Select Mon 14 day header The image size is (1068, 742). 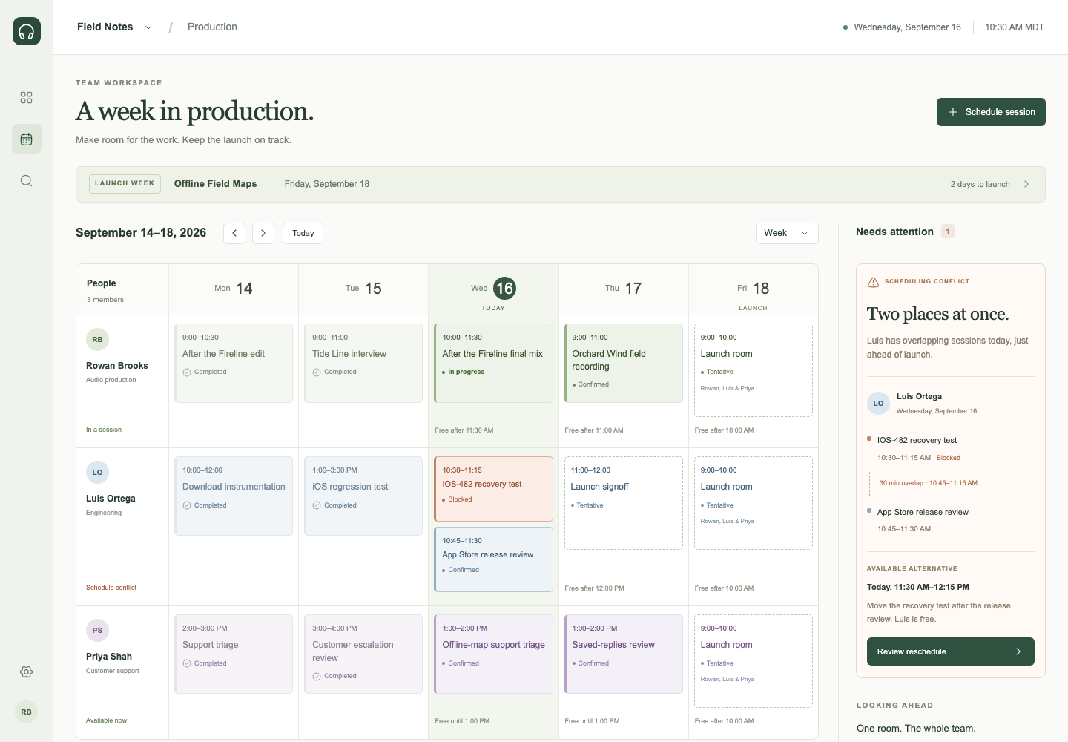pos(234,289)
